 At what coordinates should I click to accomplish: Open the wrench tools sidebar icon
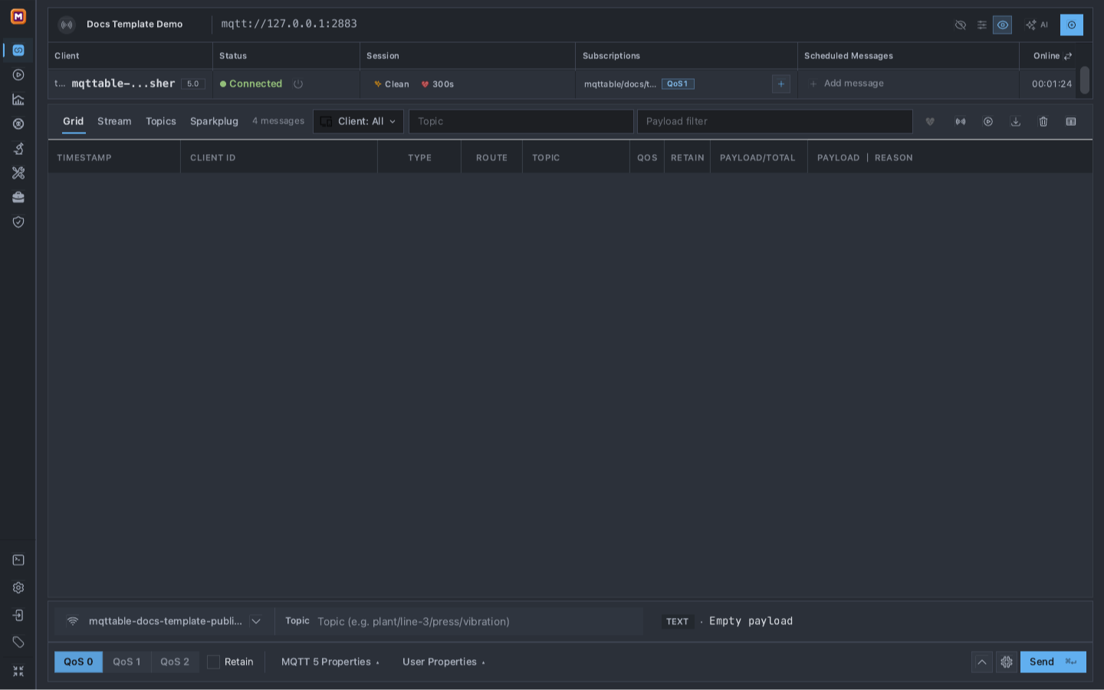(x=18, y=173)
